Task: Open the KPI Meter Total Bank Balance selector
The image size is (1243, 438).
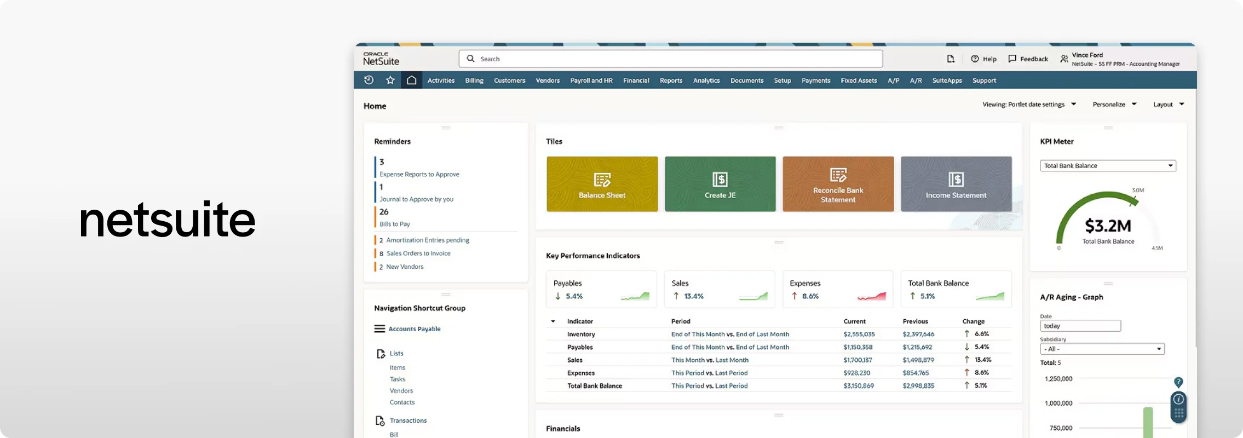Action: tap(1108, 166)
